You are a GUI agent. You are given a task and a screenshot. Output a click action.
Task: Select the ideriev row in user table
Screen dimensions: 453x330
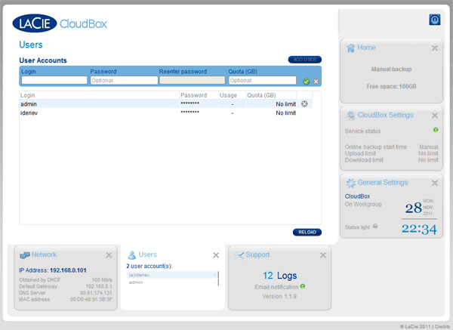(166, 113)
